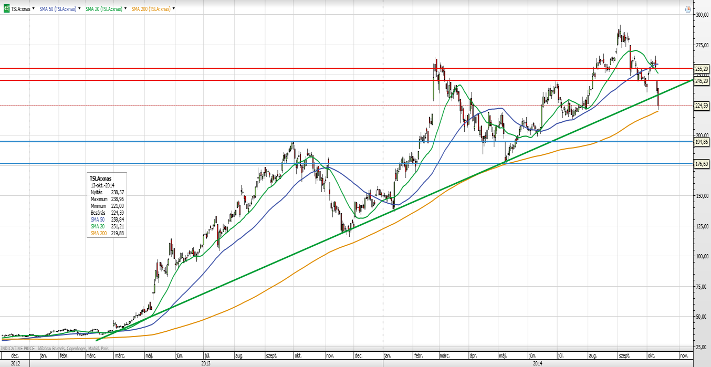Click the TSLA:xnas title in the data box

coord(100,179)
